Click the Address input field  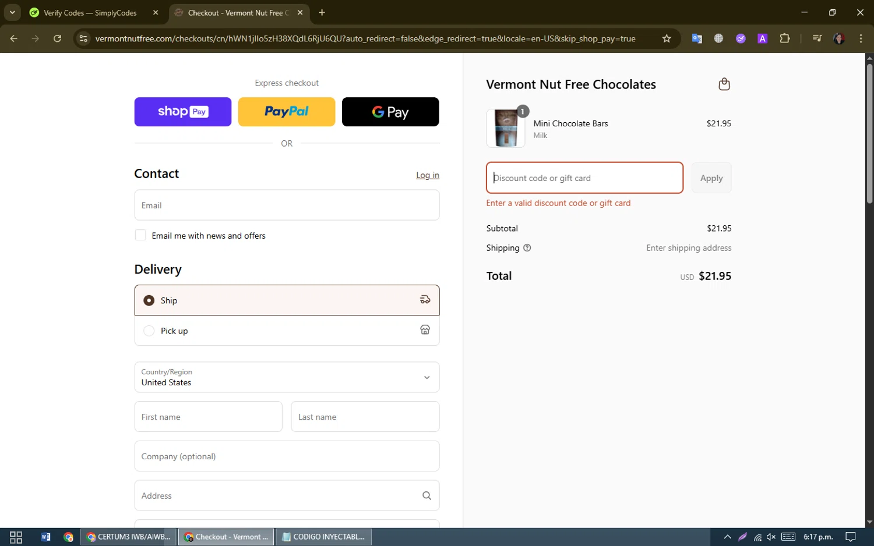coord(287,496)
